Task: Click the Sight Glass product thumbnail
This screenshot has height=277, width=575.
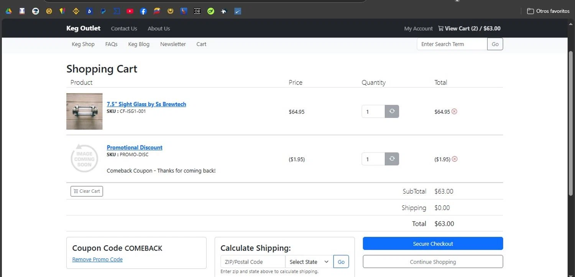Action: point(84,111)
